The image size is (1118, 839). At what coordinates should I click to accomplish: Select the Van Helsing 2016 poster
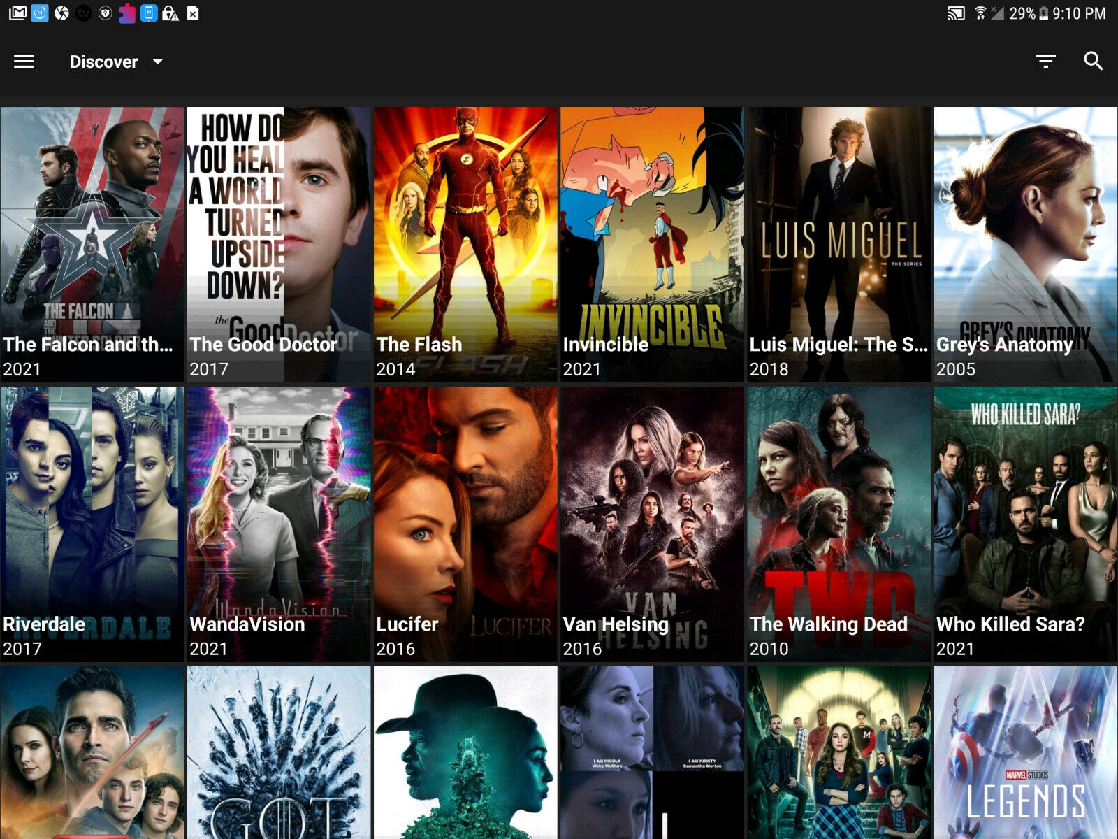click(x=652, y=524)
